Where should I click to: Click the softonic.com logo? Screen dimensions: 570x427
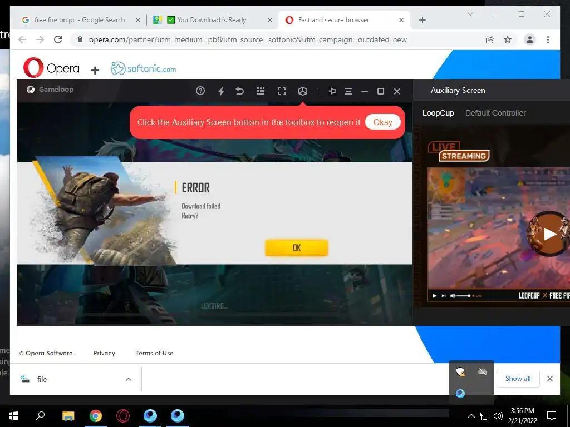tap(143, 68)
